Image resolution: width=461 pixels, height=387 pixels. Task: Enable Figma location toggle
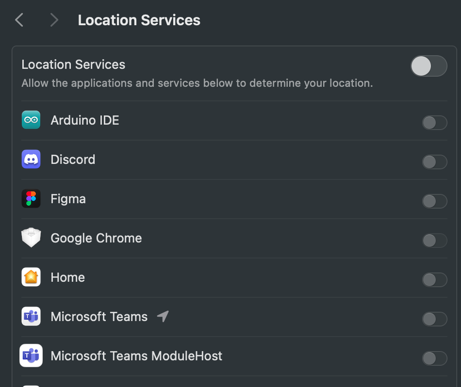point(434,201)
